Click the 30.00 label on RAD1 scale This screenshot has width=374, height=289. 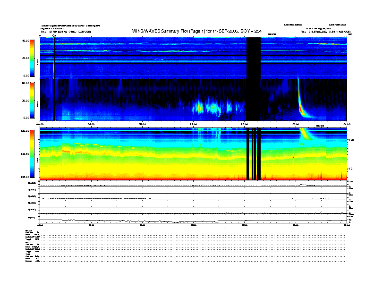[25, 101]
